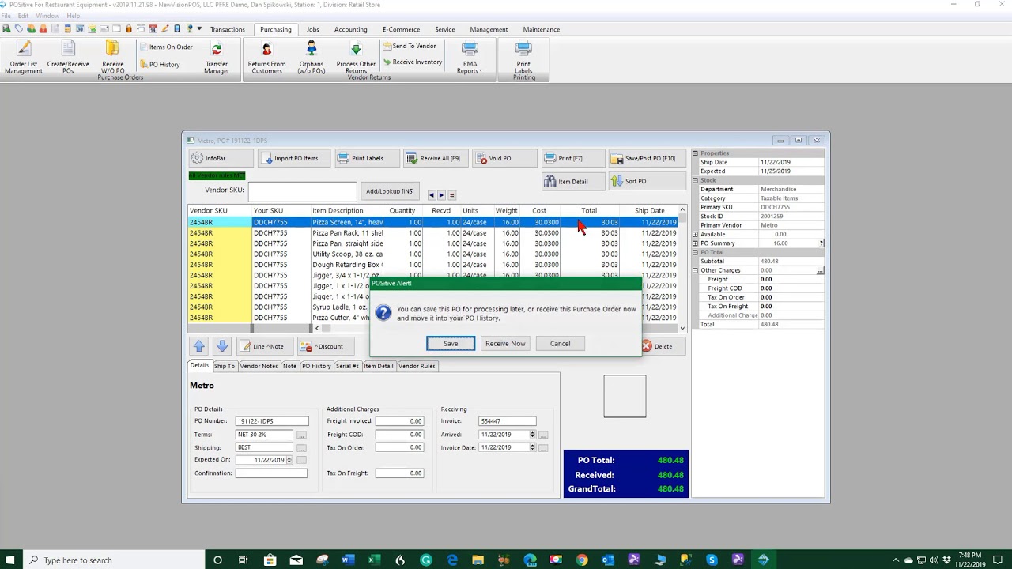The width and height of the screenshot is (1012, 569).
Task: Adjust Invoice Date stepper
Action: [532, 447]
